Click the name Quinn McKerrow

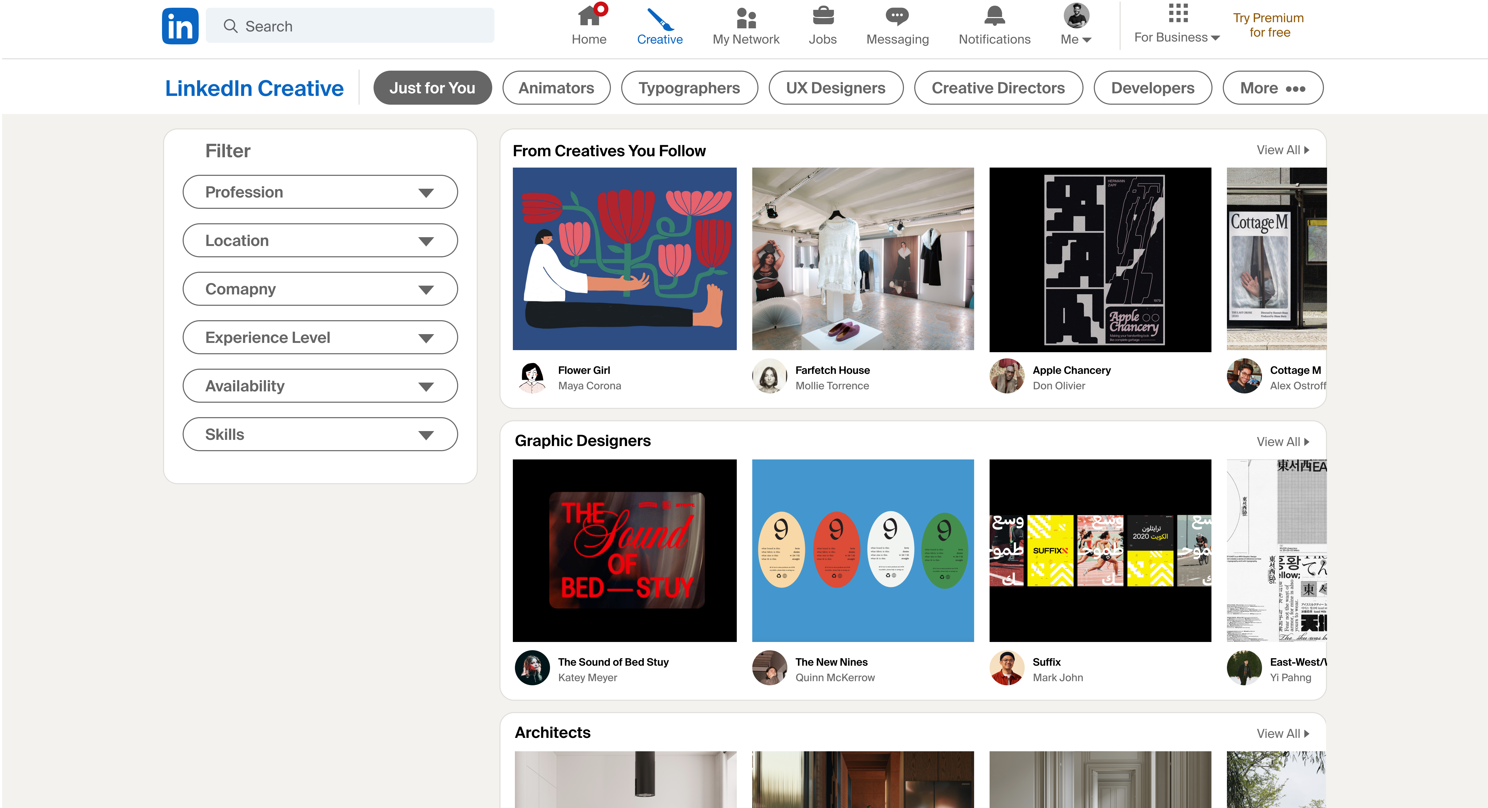pyautogui.click(x=835, y=678)
